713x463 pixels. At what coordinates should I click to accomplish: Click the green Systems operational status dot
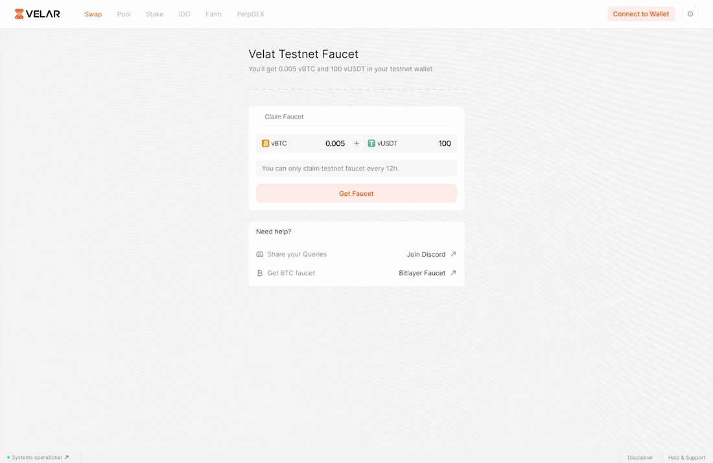tap(8, 458)
